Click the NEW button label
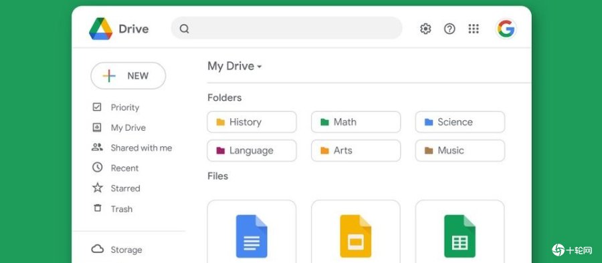Screen dimensions: 602x263 click(x=138, y=76)
